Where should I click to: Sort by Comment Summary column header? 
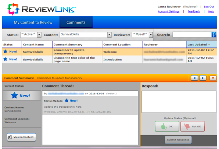pos(77,45)
